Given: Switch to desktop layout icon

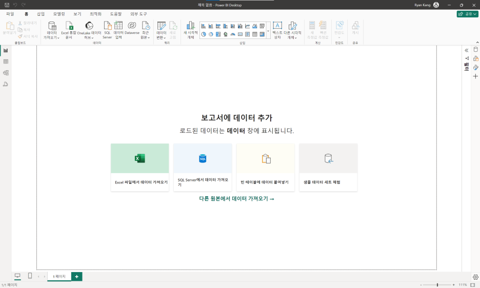Looking at the screenshot, I should pos(17,276).
